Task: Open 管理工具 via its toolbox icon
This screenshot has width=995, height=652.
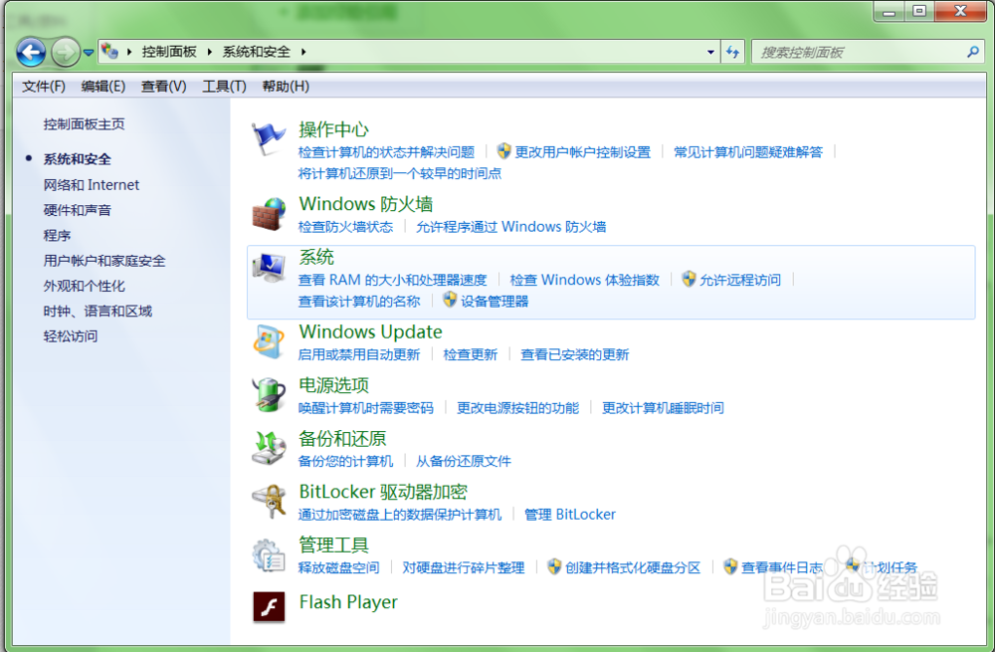Action: click(x=269, y=552)
